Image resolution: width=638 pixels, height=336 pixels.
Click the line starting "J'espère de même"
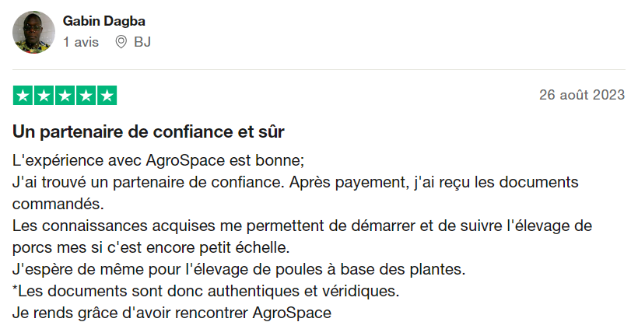[x=238, y=270]
